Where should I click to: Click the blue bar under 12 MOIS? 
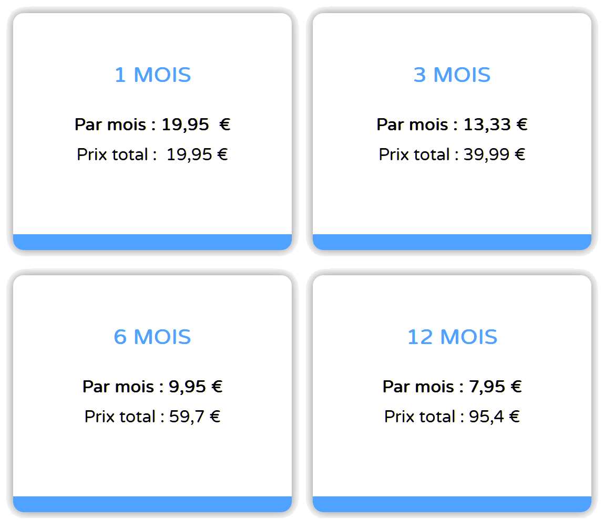pos(452,504)
